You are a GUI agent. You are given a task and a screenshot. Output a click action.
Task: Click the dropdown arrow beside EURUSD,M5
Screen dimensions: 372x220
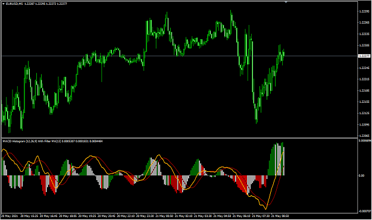pyautogui.click(x=4, y=4)
